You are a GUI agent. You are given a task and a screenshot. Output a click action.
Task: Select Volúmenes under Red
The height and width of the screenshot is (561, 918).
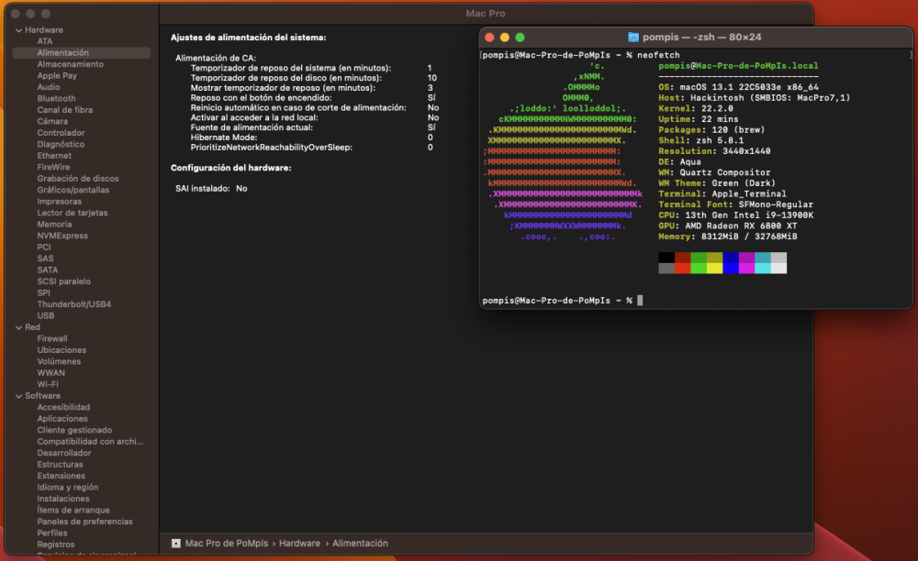[59, 361]
